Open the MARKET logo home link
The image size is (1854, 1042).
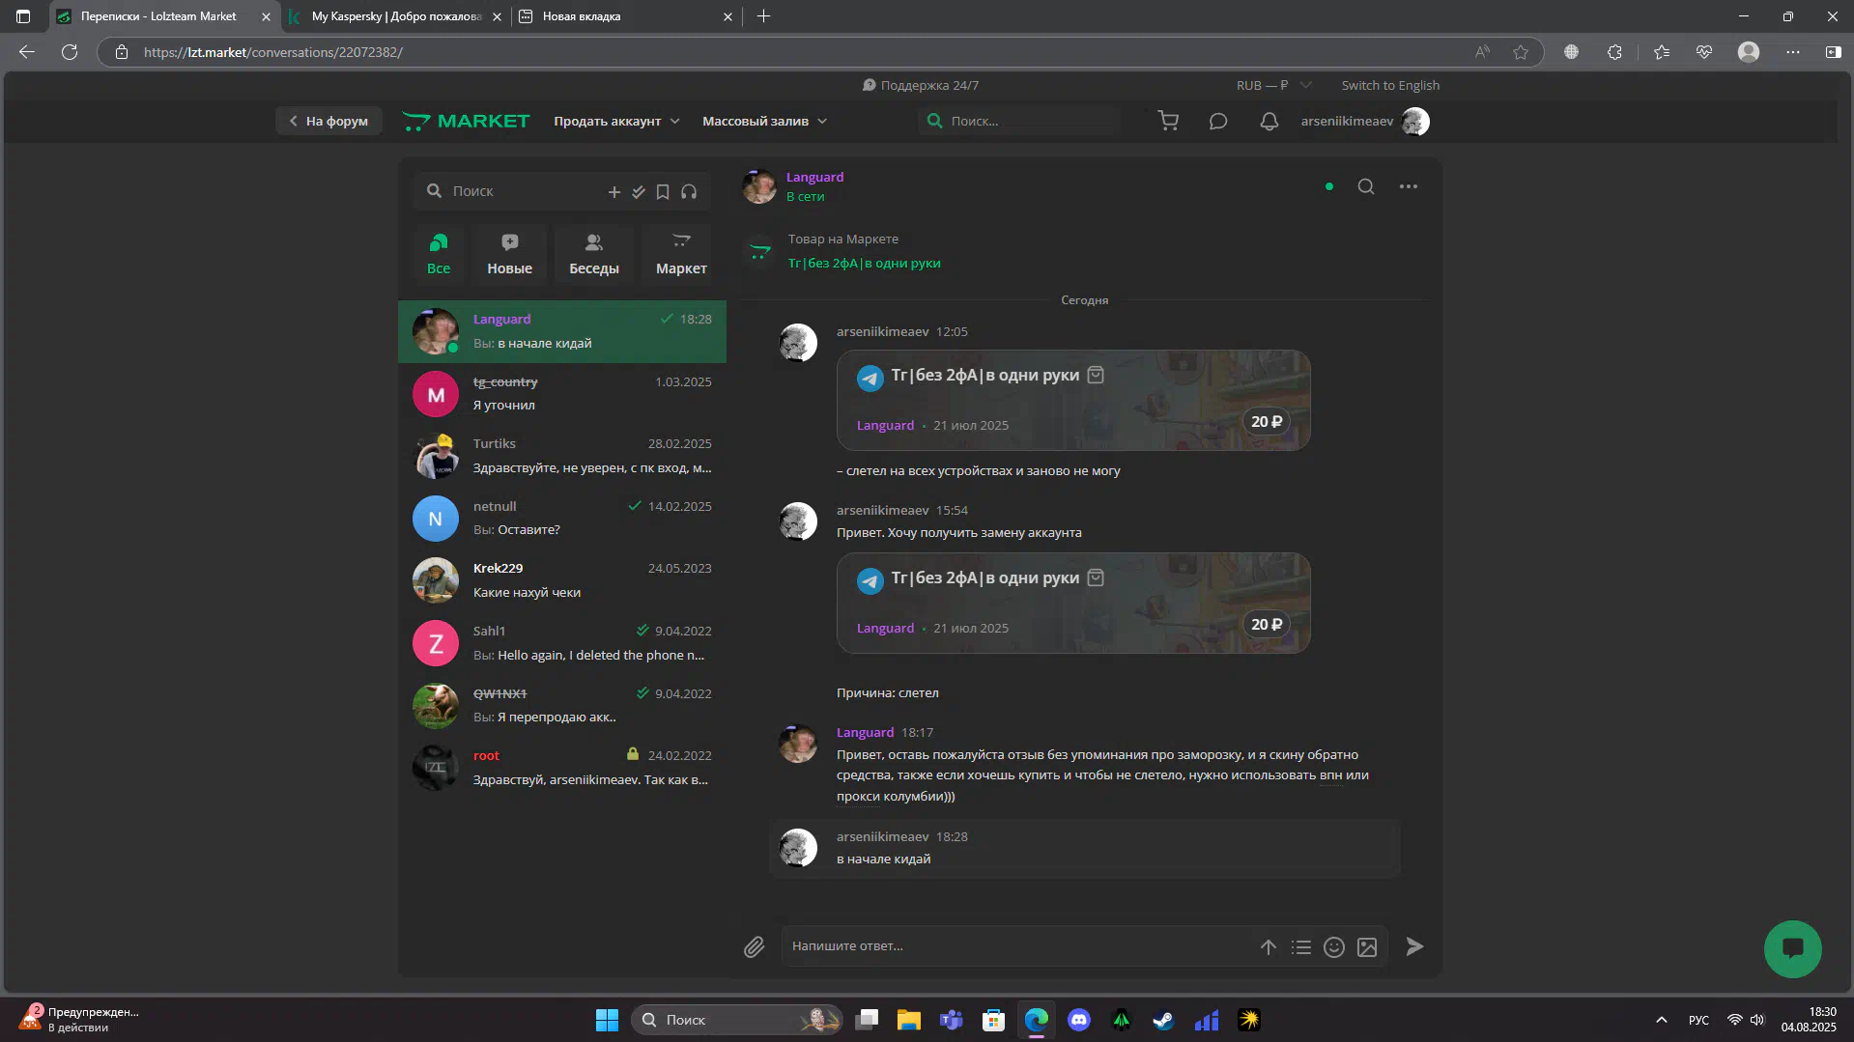[x=466, y=121]
